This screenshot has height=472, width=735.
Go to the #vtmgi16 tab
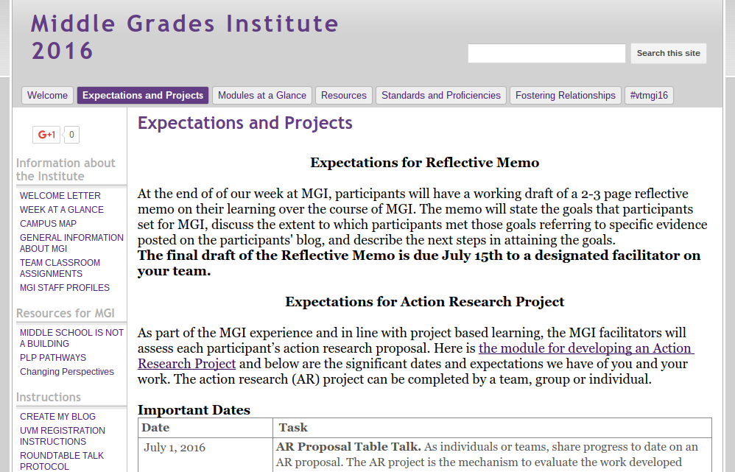pos(649,95)
